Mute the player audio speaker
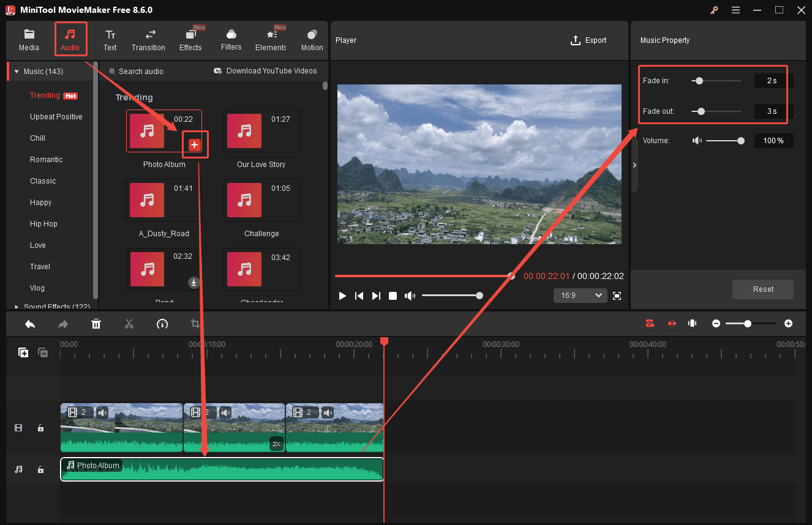812x525 pixels. (410, 296)
